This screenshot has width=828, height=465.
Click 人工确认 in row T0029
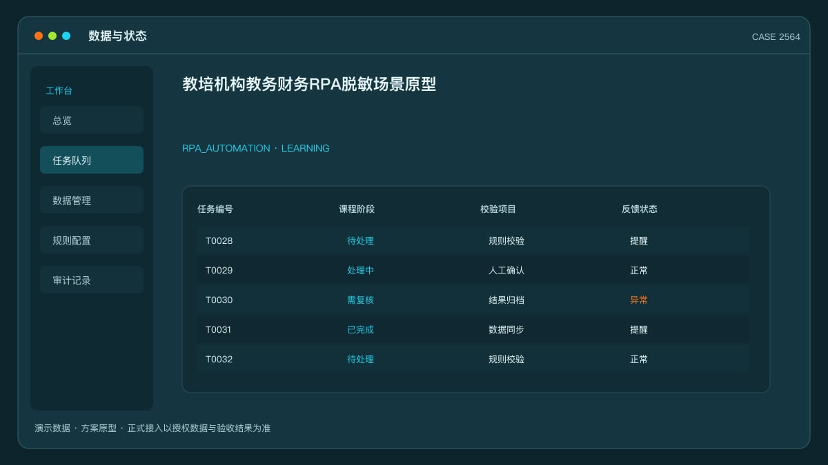pyautogui.click(x=506, y=270)
